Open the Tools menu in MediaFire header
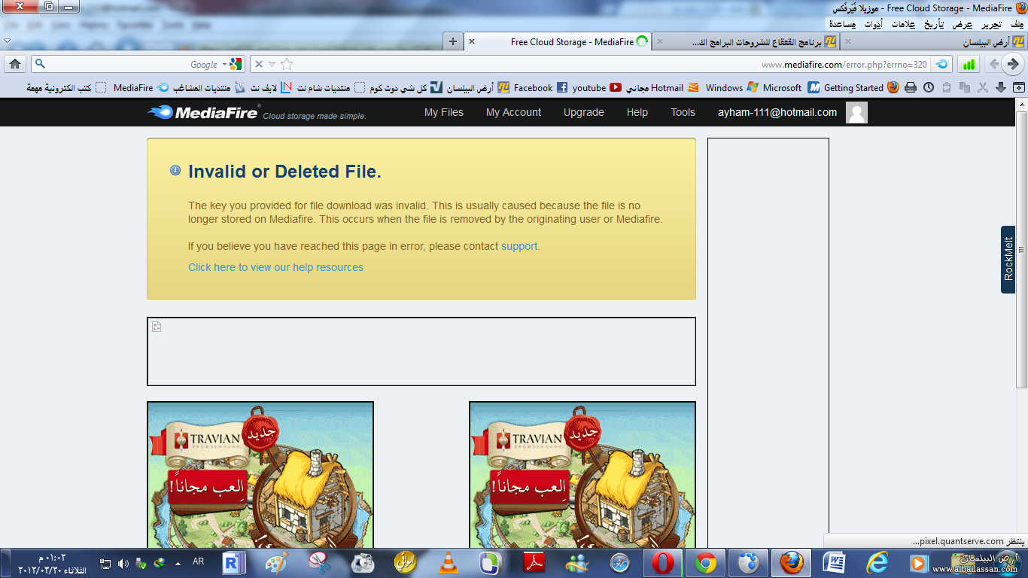 click(683, 112)
